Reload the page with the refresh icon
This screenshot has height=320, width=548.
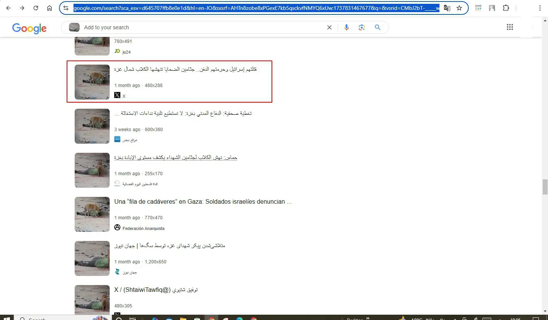36,8
